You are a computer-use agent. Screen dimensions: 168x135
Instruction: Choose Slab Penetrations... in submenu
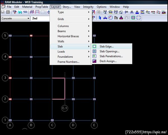pyautogui.click(x=111, y=56)
